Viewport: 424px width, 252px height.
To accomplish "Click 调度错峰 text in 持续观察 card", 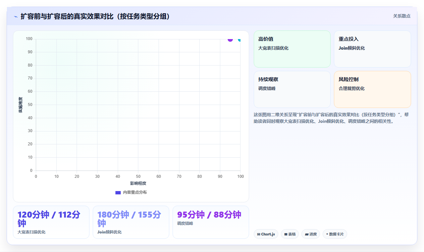I will tap(267, 88).
